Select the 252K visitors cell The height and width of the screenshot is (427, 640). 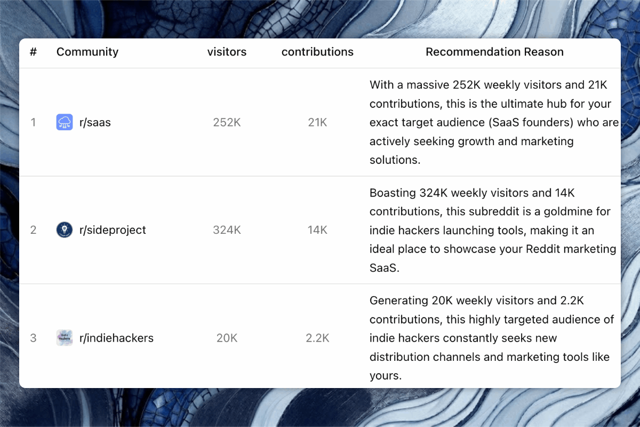pos(227,122)
